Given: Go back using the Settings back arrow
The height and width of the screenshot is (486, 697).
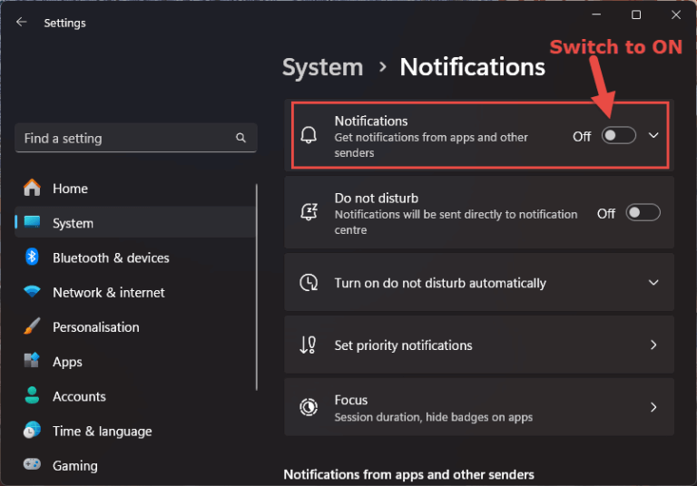Looking at the screenshot, I should (x=22, y=22).
